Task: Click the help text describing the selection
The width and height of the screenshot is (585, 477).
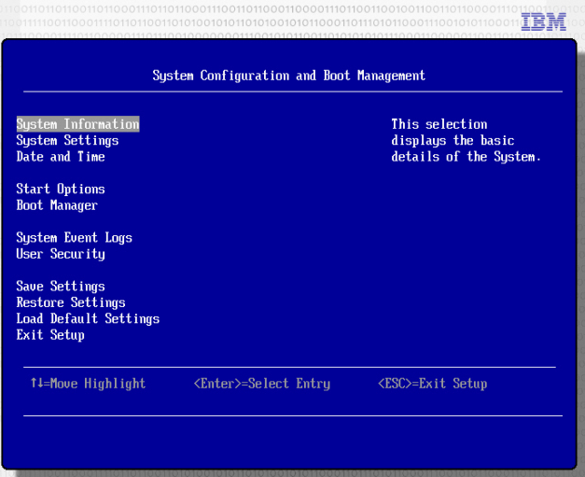Action: point(466,141)
